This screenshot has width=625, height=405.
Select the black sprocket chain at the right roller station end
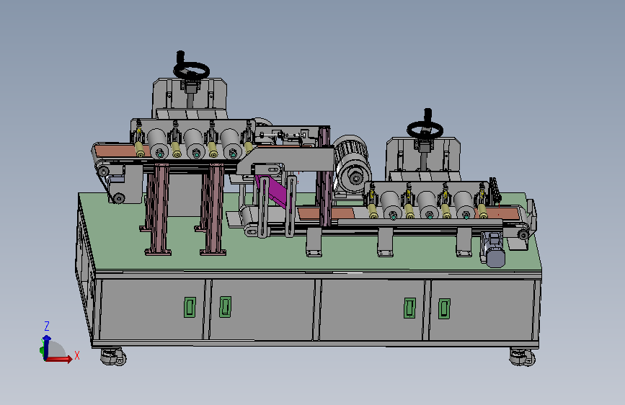[495, 190]
